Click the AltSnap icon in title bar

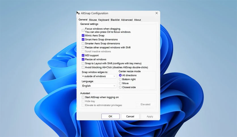(79, 13)
